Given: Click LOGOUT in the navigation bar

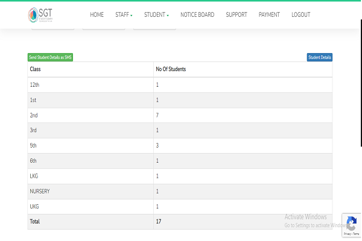Looking at the screenshot, I should [300, 15].
